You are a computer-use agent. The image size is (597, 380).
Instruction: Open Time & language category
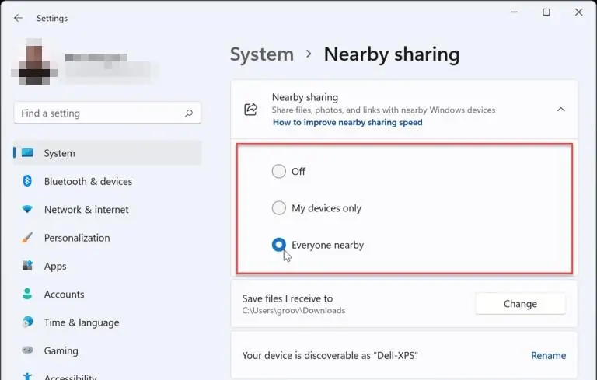click(x=107, y=322)
